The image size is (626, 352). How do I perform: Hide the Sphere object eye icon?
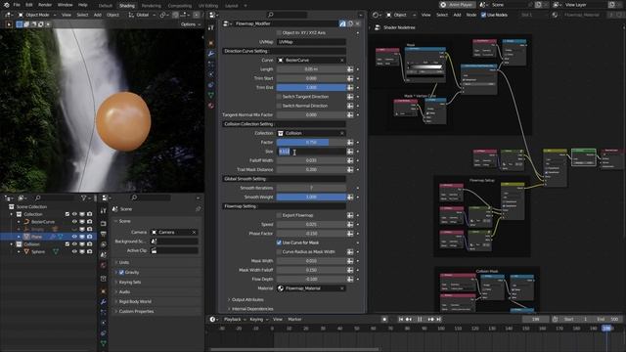pyautogui.click(x=74, y=252)
